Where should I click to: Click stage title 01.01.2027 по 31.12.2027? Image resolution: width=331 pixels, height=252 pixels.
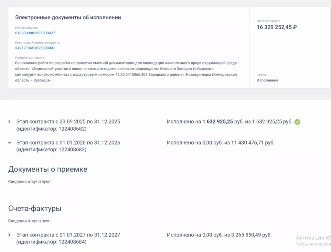(x=68, y=235)
